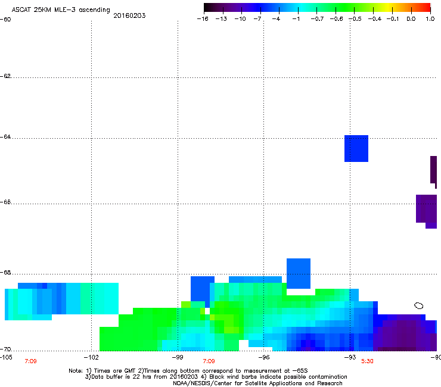Click the 'Data buffer is 22 hrs' note
The height and width of the screenshot is (387, 441).
216,377
